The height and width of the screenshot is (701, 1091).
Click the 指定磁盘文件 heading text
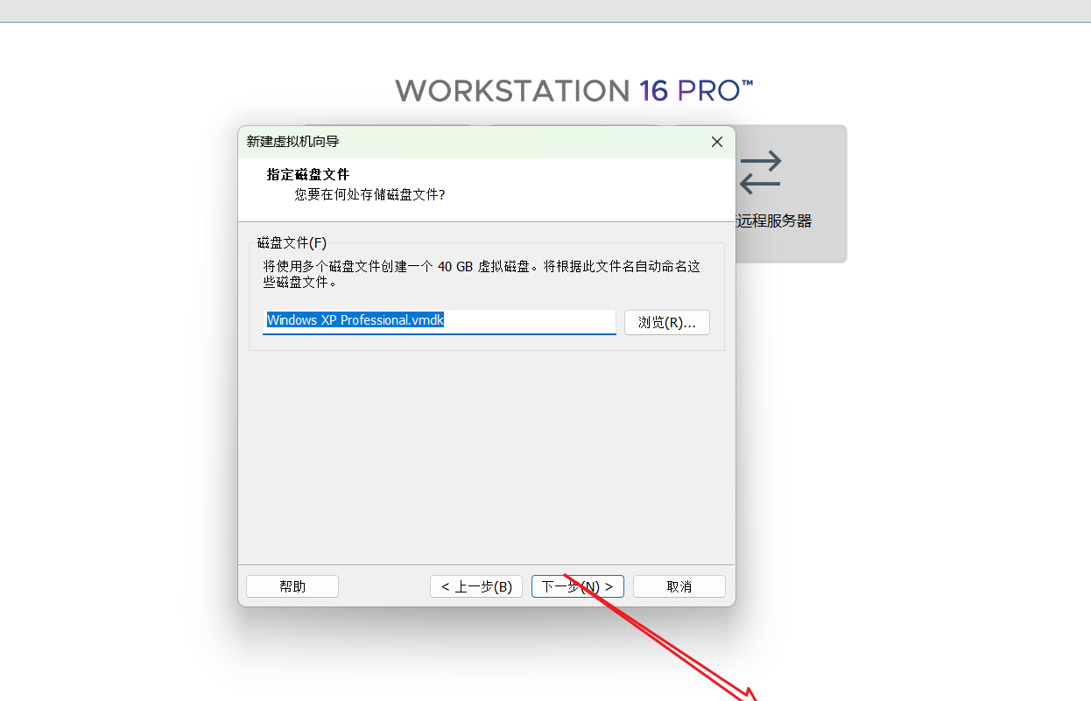pos(308,175)
